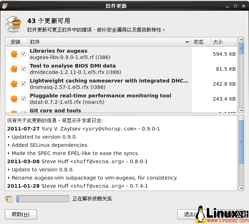Screen dimensions: 249x224
Task: Click the changelog pane scroll-down arrow
Action: click(241, 188)
